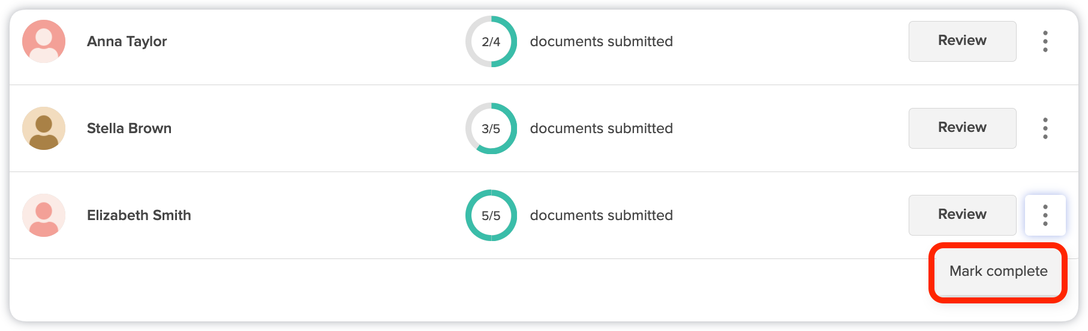Click the 3/5 progress ring
This screenshot has height=331, width=1088.
click(491, 128)
